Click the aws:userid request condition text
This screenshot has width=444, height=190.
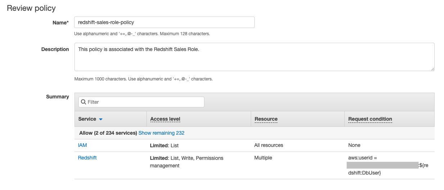click(x=362, y=158)
